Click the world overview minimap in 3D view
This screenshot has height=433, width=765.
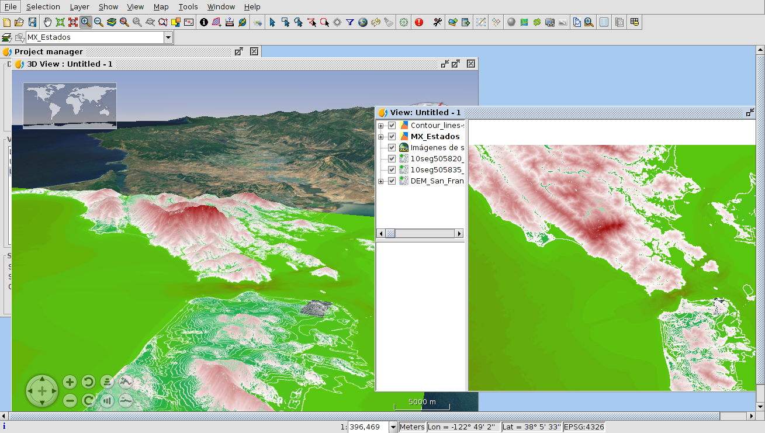pyautogui.click(x=70, y=105)
